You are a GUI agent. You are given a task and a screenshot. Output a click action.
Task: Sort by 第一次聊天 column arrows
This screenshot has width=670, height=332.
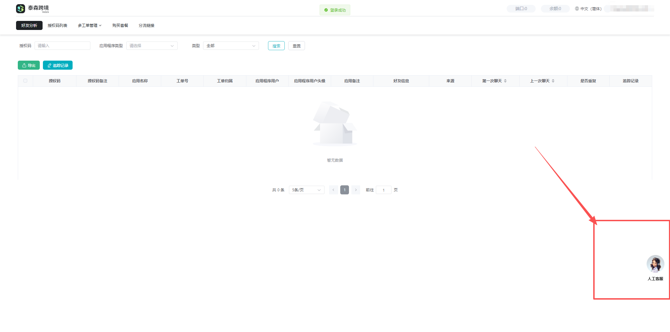pyautogui.click(x=505, y=81)
